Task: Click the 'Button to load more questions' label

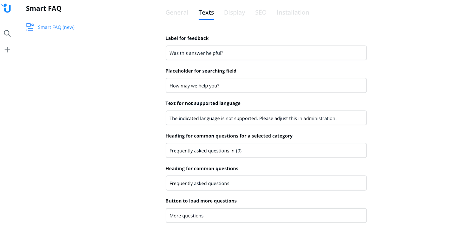Action: point(201,201)
